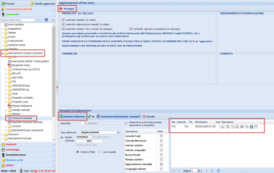The image size is (274, 173).
Task: Refresh the results grid
Action: tap(218, 170)
